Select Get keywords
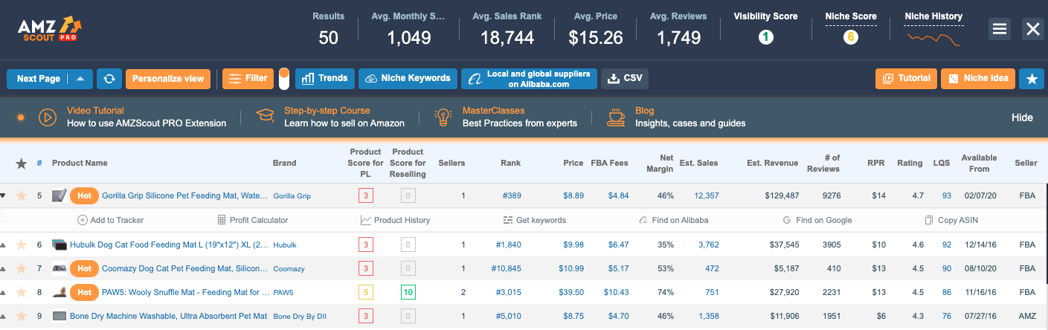The height and width of the screenshot is (330, 1048). 534,220
